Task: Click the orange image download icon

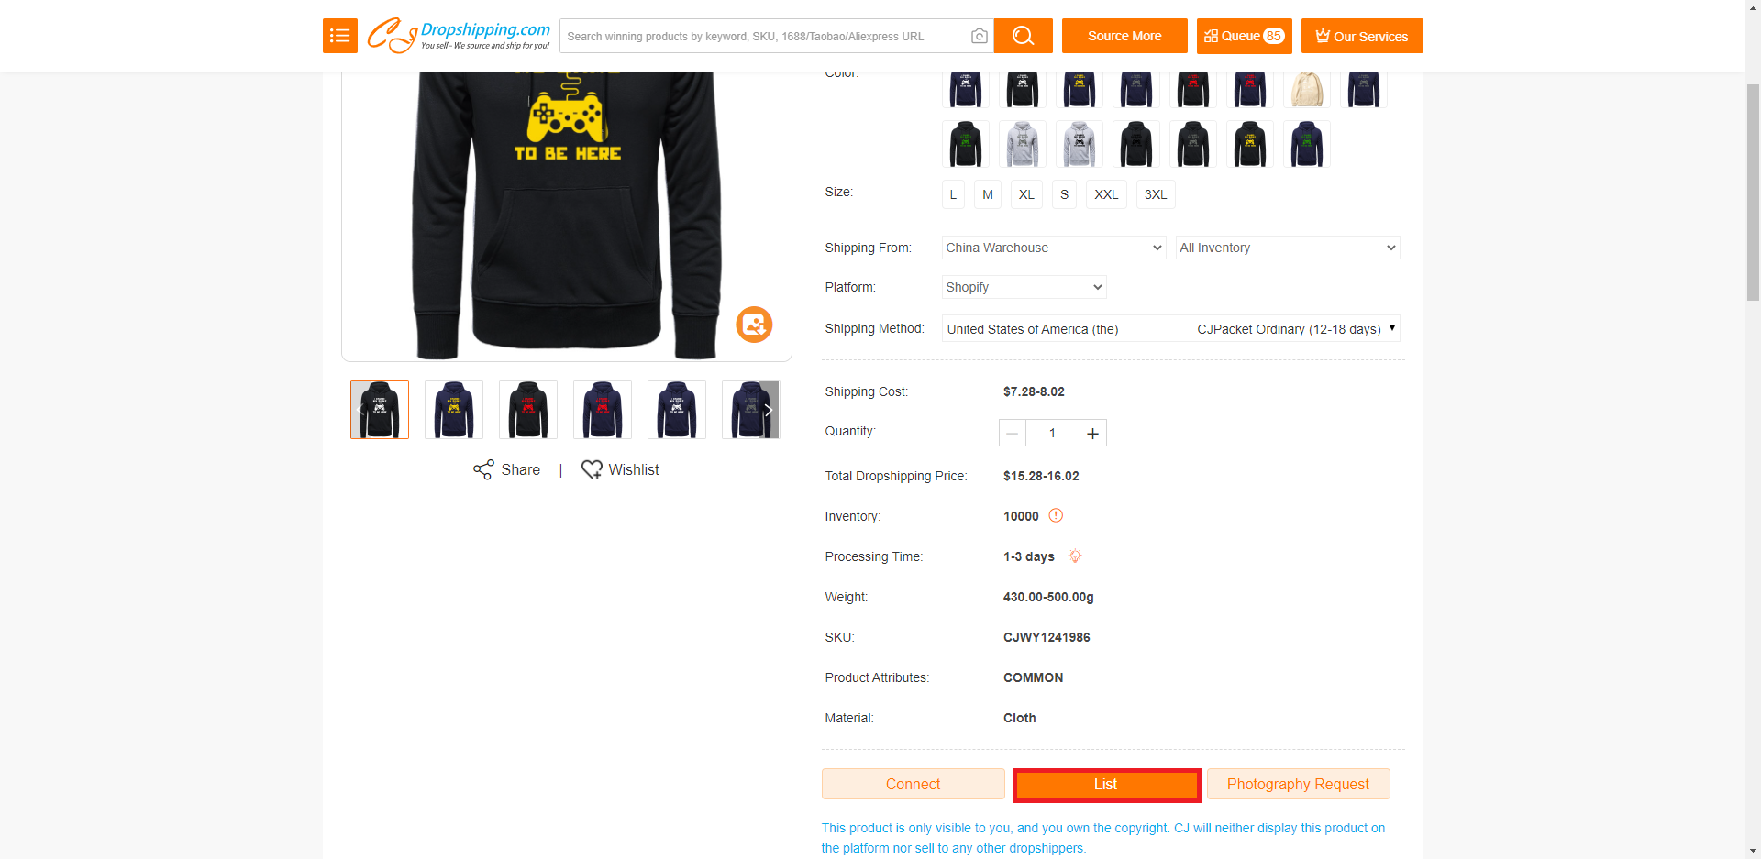Action: click(x=754, y=325)
